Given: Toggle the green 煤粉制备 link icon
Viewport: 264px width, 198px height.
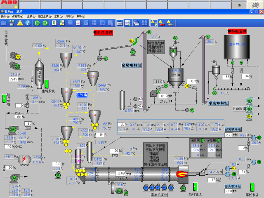Looking at the screenshot, I should click(252, 187).
